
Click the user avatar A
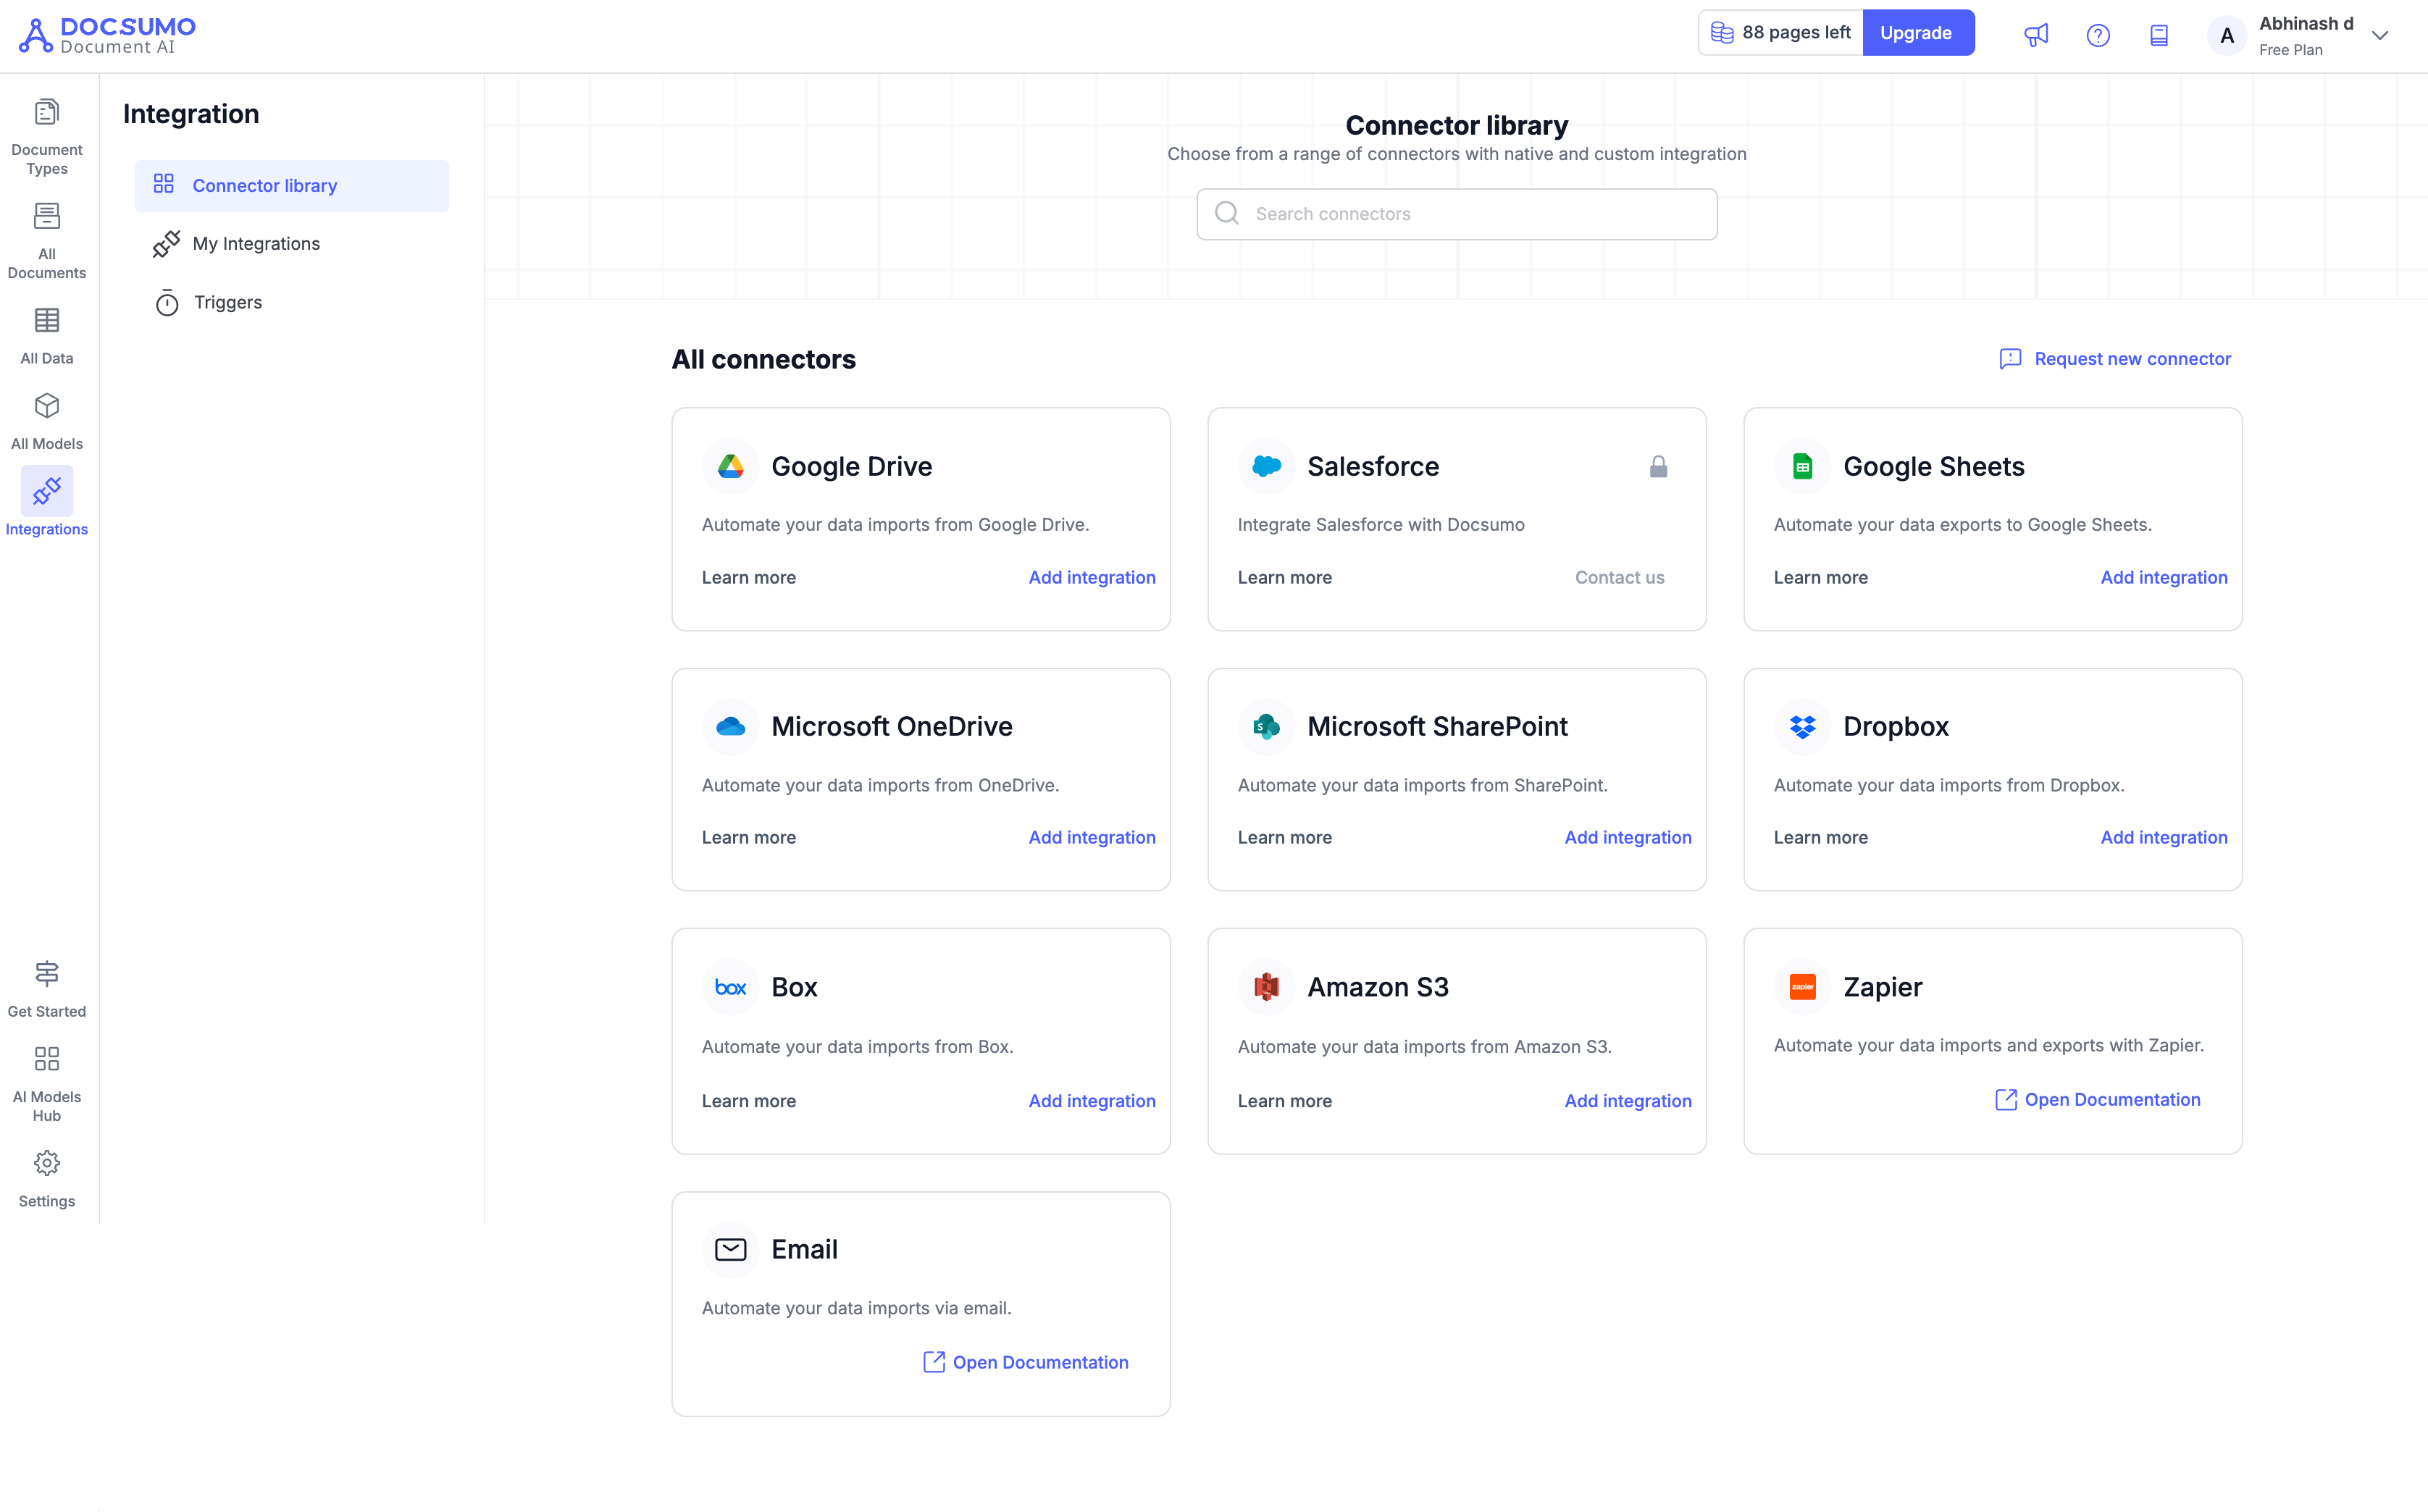click(x=2227, y=36)
